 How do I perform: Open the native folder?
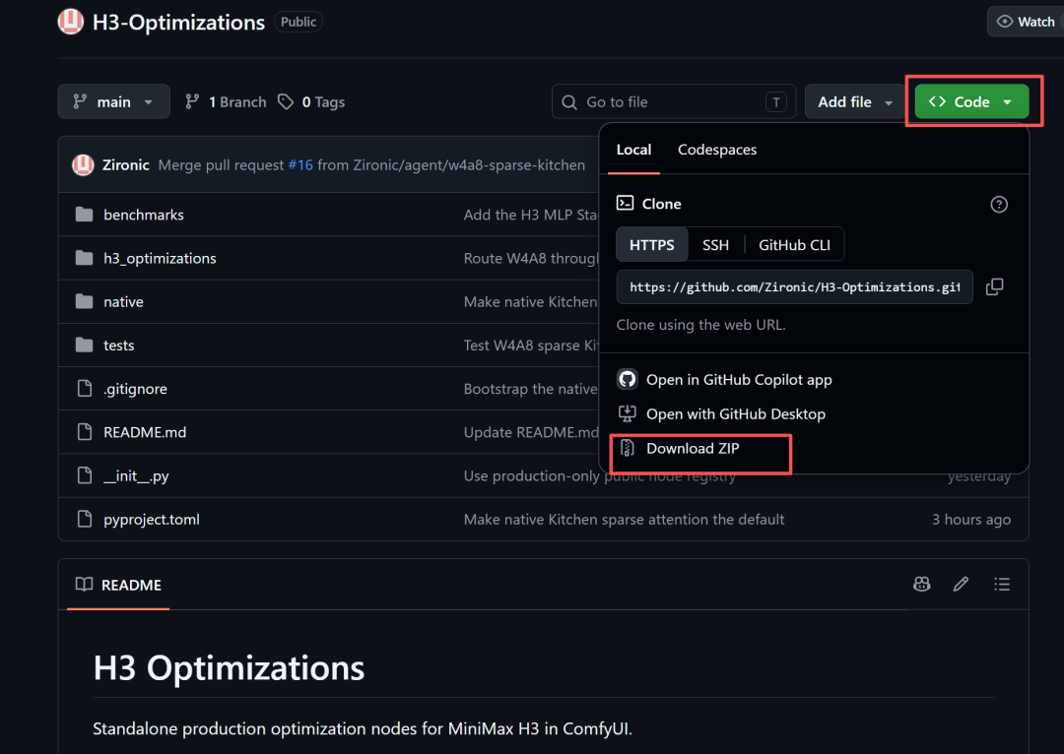pos(123,302)
